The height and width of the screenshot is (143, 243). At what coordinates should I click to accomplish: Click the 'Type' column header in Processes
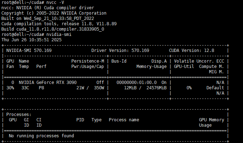pos(96,120)
